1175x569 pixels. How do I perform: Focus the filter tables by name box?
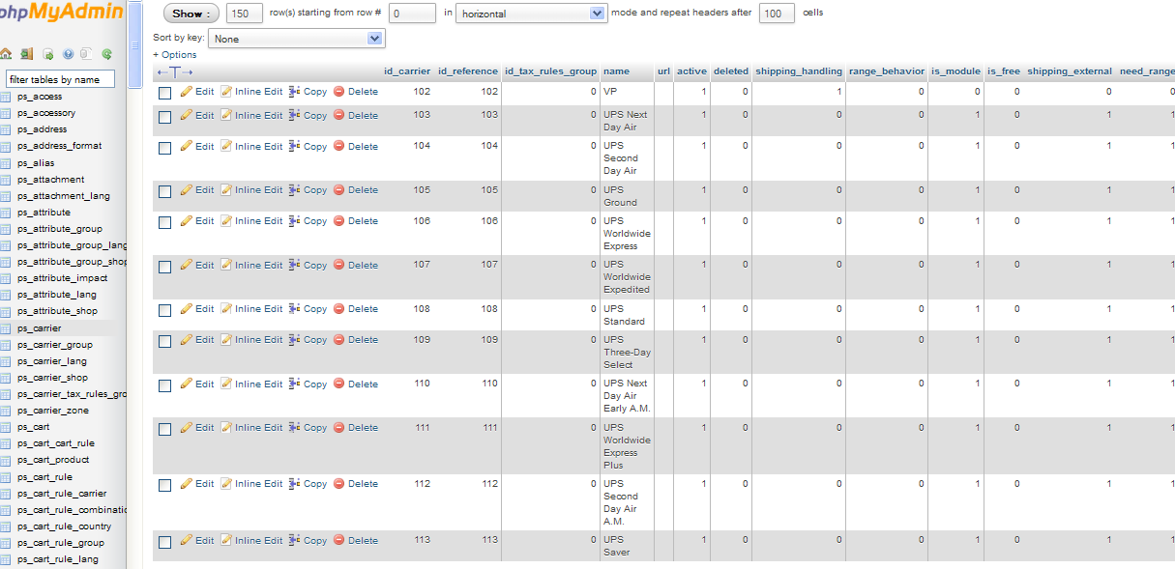60,79
